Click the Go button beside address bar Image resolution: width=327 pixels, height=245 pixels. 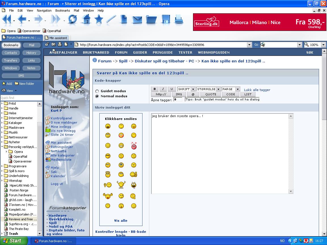[x=256, y=45]
